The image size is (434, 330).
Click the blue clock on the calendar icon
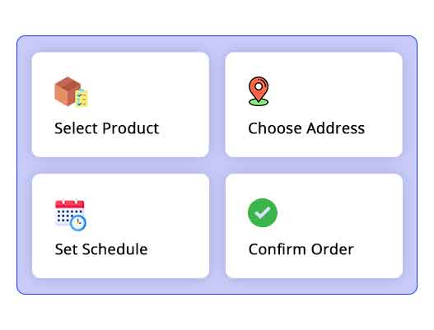(77, 223)
